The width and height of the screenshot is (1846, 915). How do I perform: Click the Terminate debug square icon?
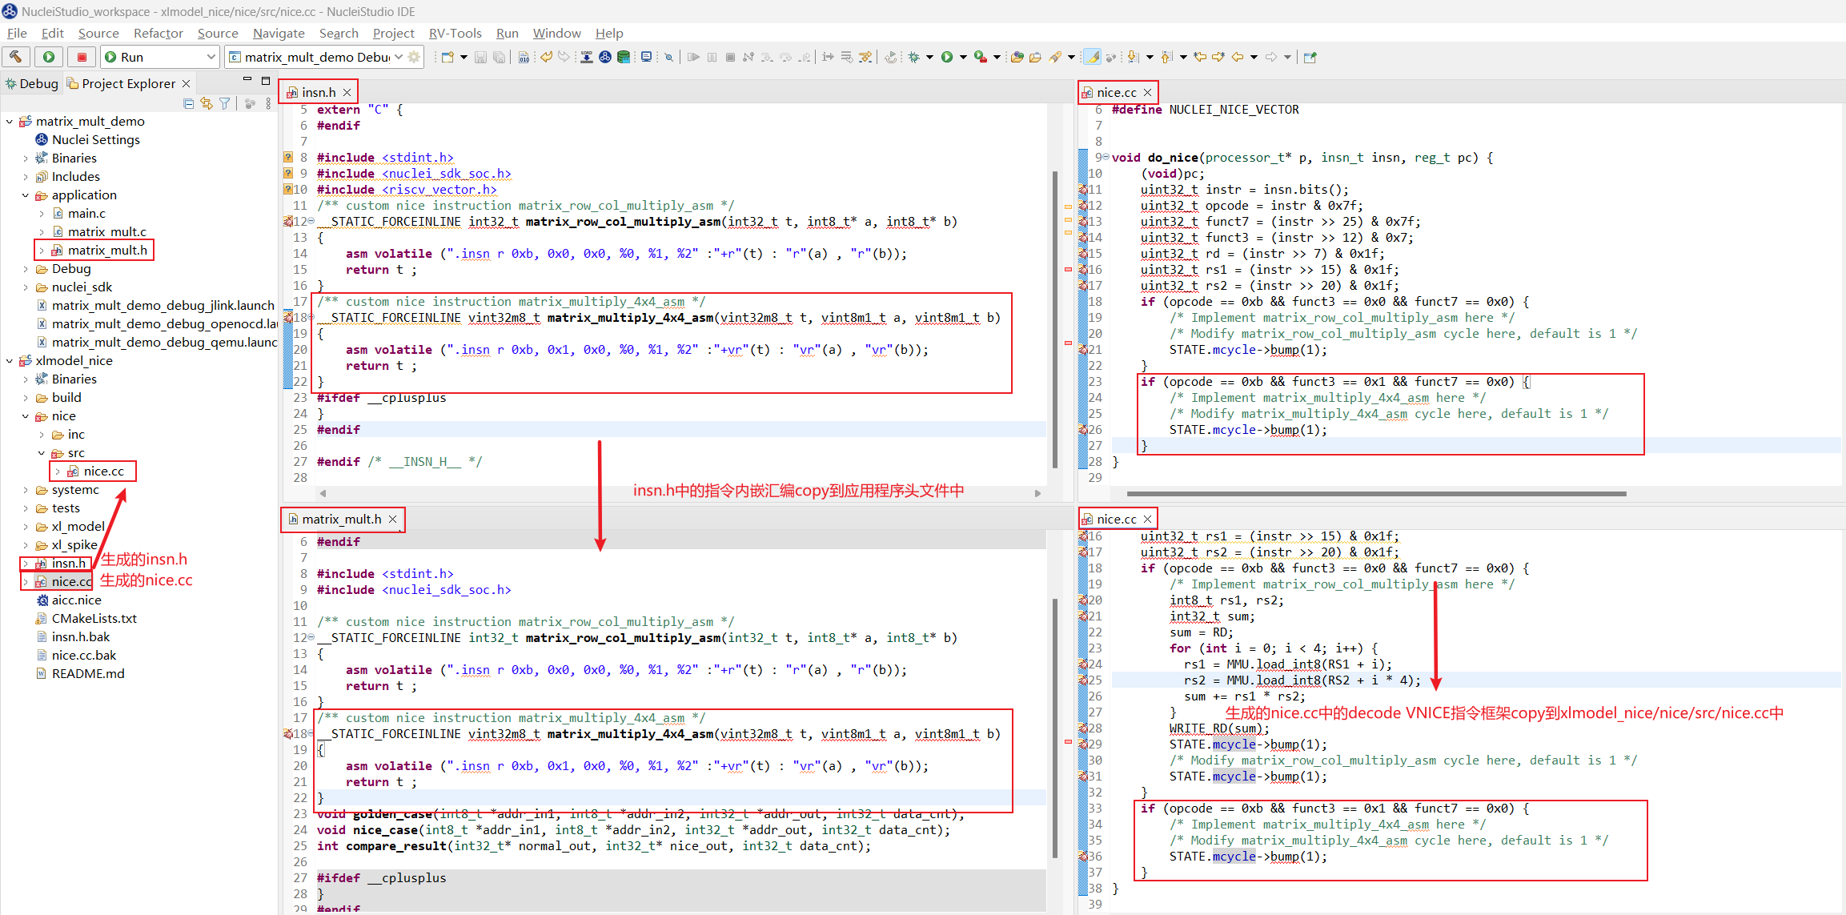(730, 57)
